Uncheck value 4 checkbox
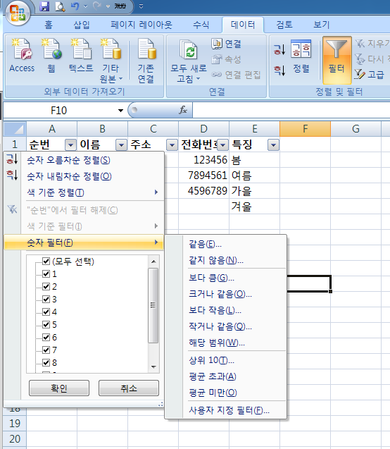Viewport: 390px width, 449px height. [x=46, y=312]
